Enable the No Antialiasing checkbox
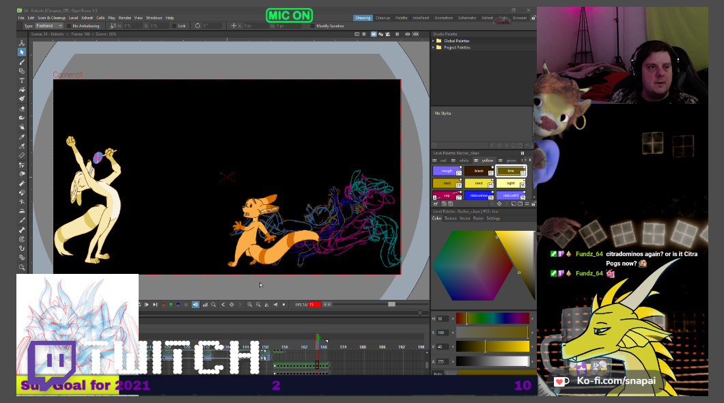 click(x=69, y=26)
